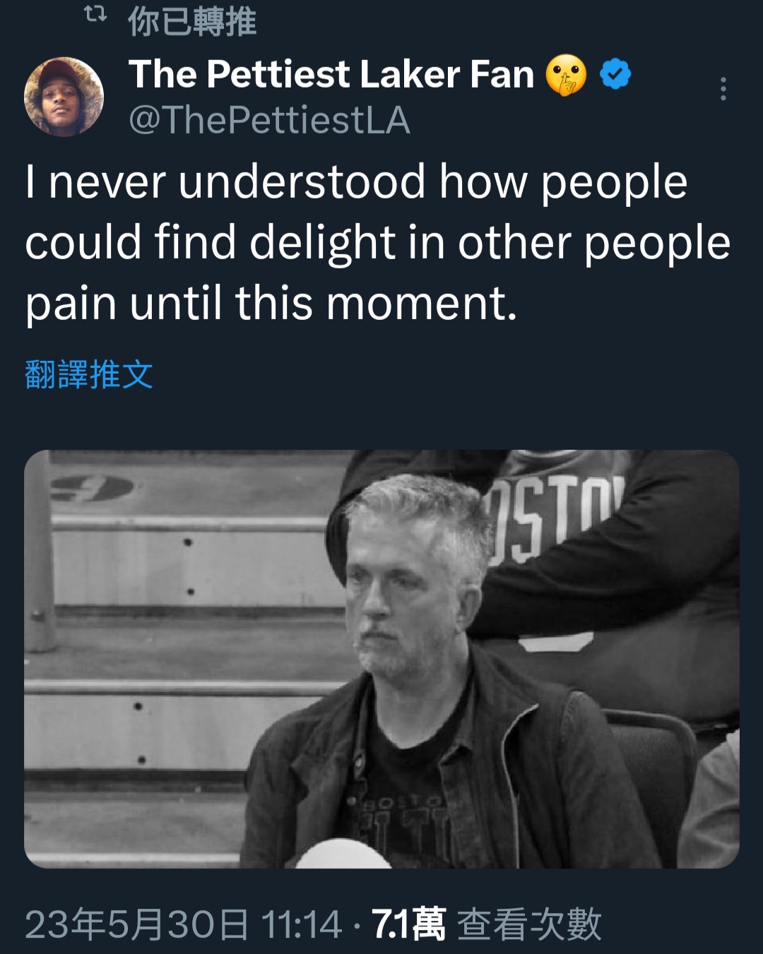The height and width of the screenshot is (954, 763).
Task: Tap the retweet icon above the tweet
Action: (95, 15)
